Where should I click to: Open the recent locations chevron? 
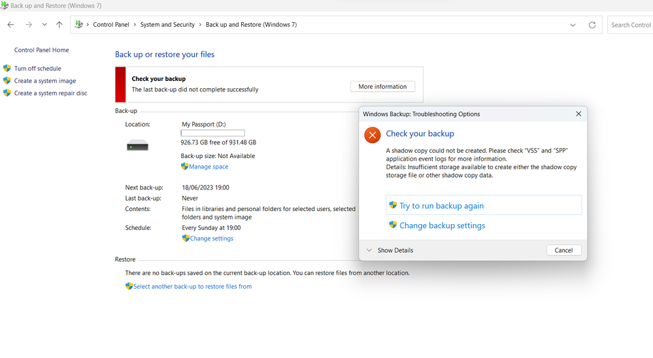click(44, 25)
